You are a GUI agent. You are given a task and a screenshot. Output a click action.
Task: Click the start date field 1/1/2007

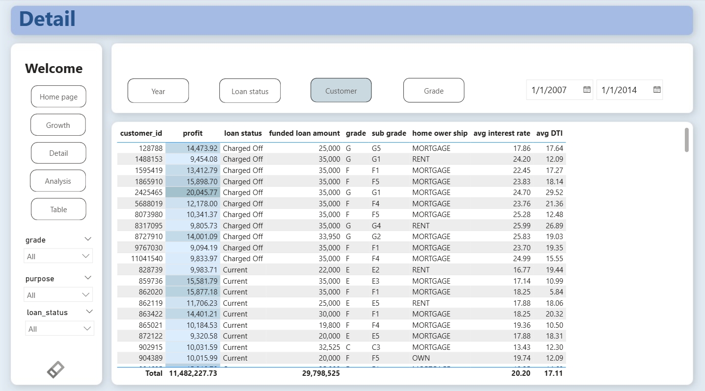pos(553,90)
